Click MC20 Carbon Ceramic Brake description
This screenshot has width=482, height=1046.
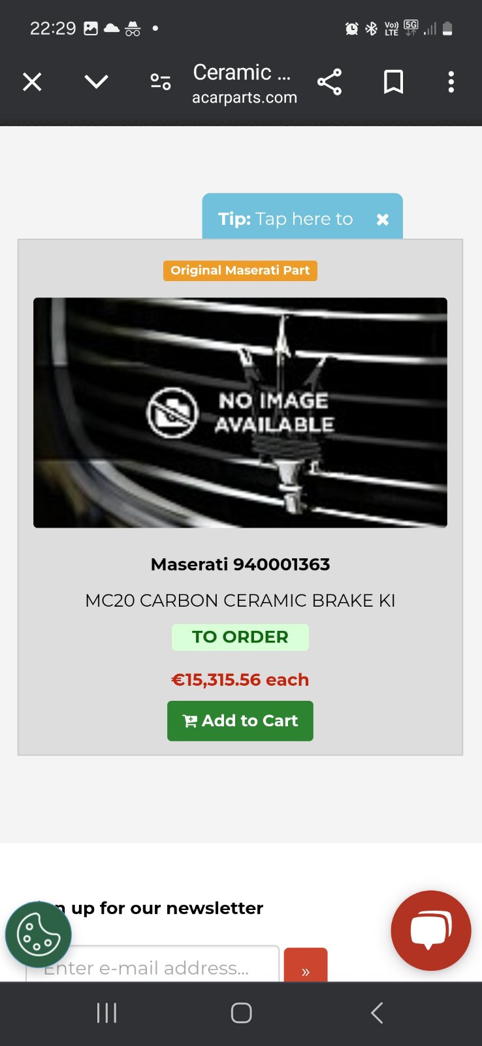pos(240,600)
